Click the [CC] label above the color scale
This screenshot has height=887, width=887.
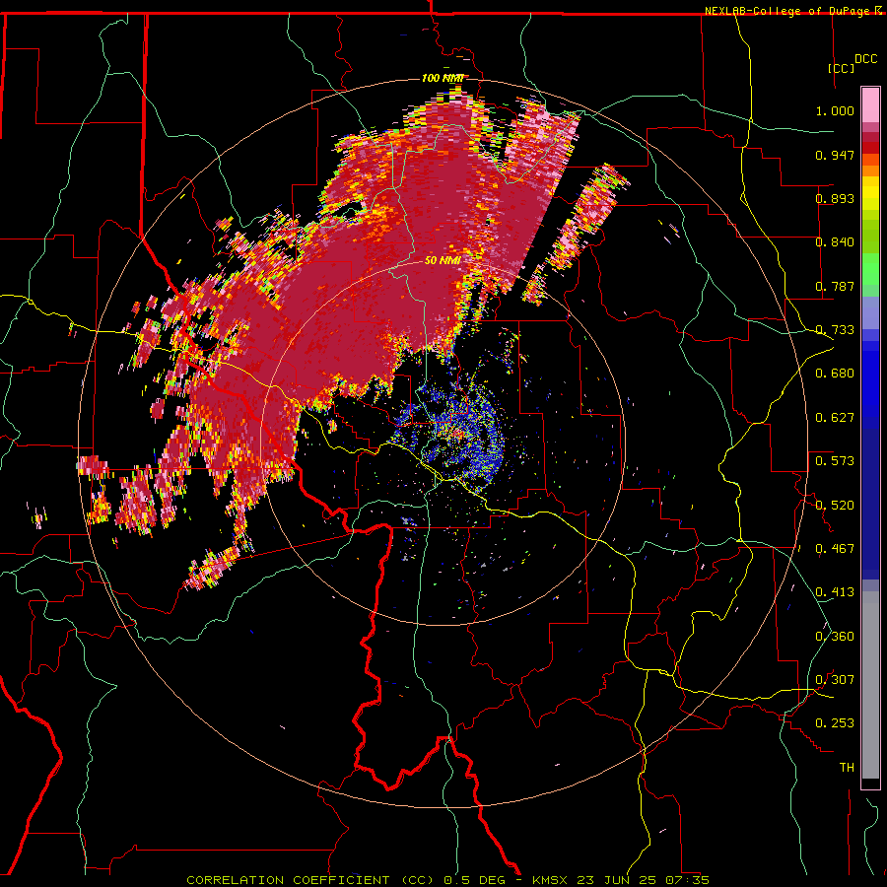841,68
